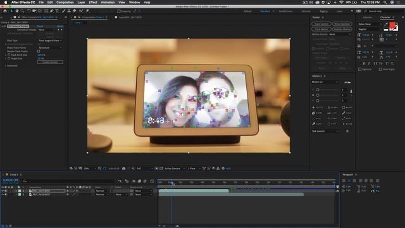Select the Roto Brush tool

tap(82, 11)
